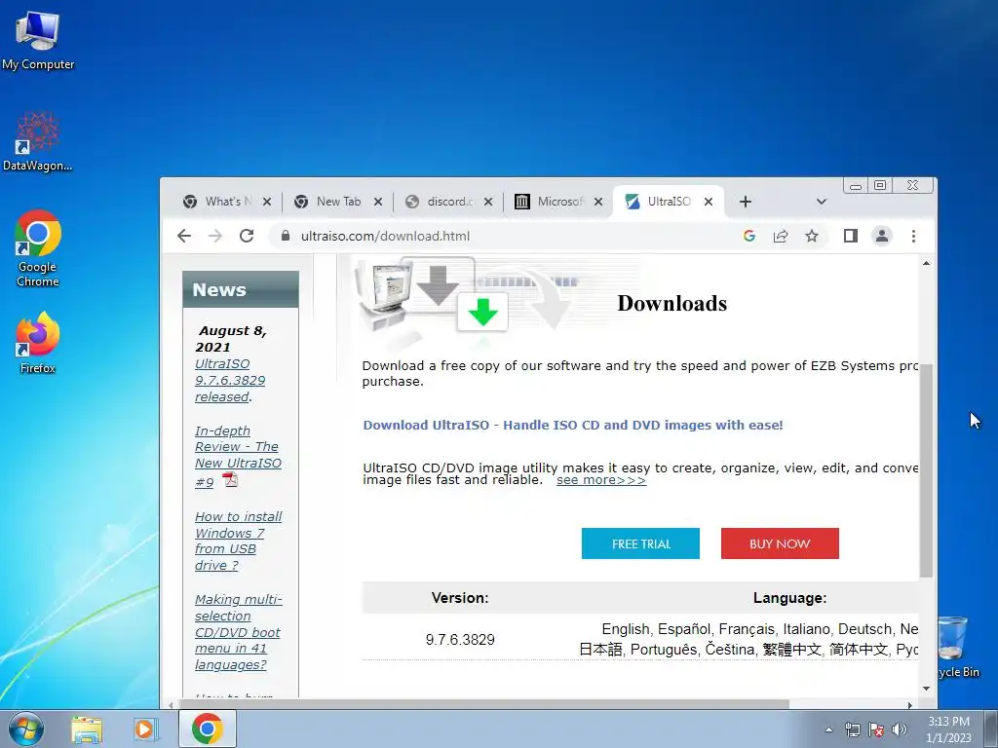998x748 pixels.
Task: Click the version number 9.7.6.3829
Action: pyautogui.click(x=460, y=640)
